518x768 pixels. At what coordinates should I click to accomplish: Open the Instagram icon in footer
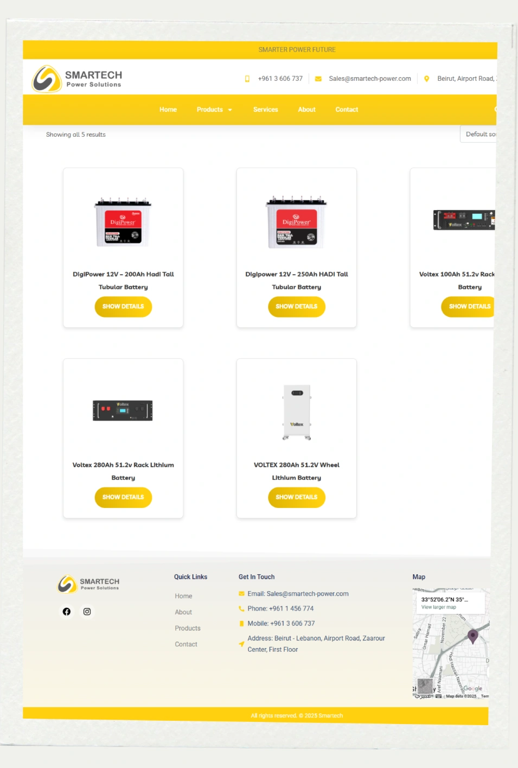pyautogui.click(x=87, y=612)
